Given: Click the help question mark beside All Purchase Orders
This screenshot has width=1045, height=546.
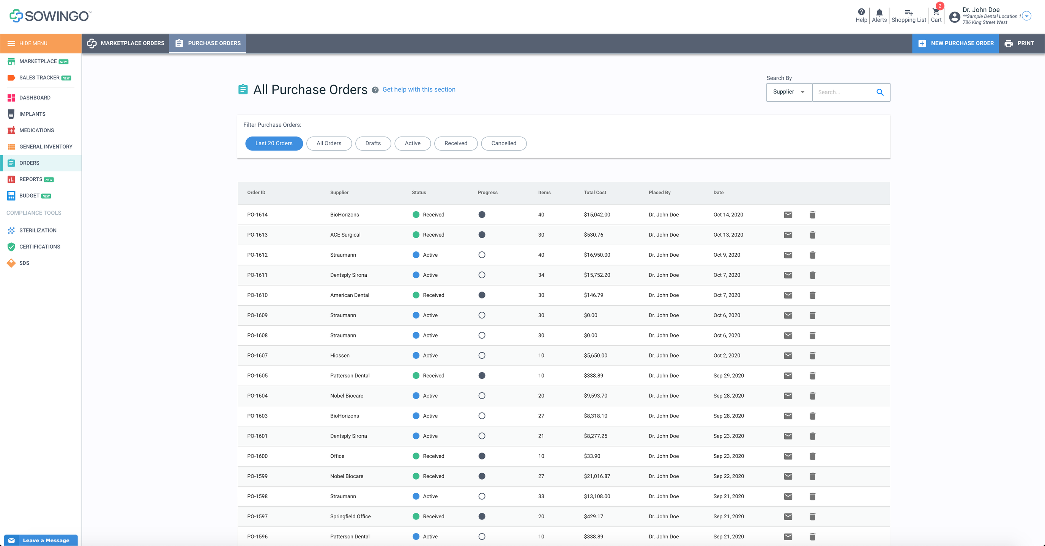Looking at the screenshot, I should [375, 90].
